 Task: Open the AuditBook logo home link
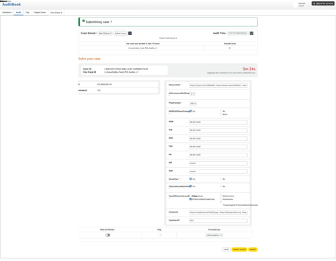coord(11,5)
